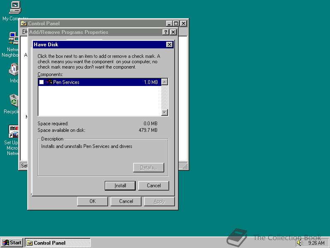The height and width of the screenshot is (248, 330).
Task: Click the components list scroll up arrow
Action: coord(165,82)
